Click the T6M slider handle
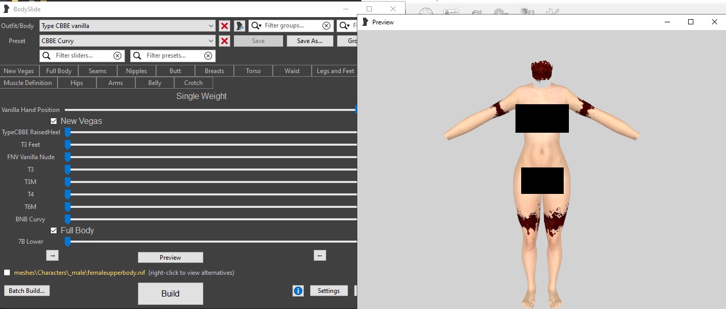This screenshot has width=726, height=309. tap(67, 207)
